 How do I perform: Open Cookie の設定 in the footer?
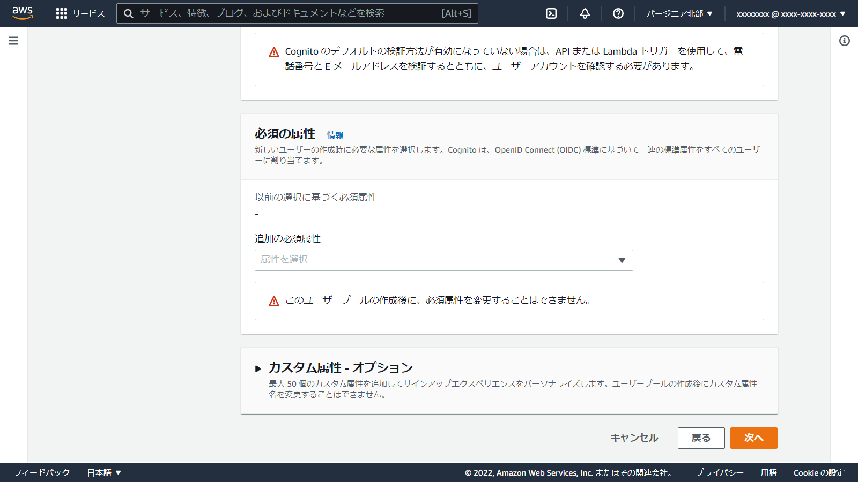pos(818,472)
